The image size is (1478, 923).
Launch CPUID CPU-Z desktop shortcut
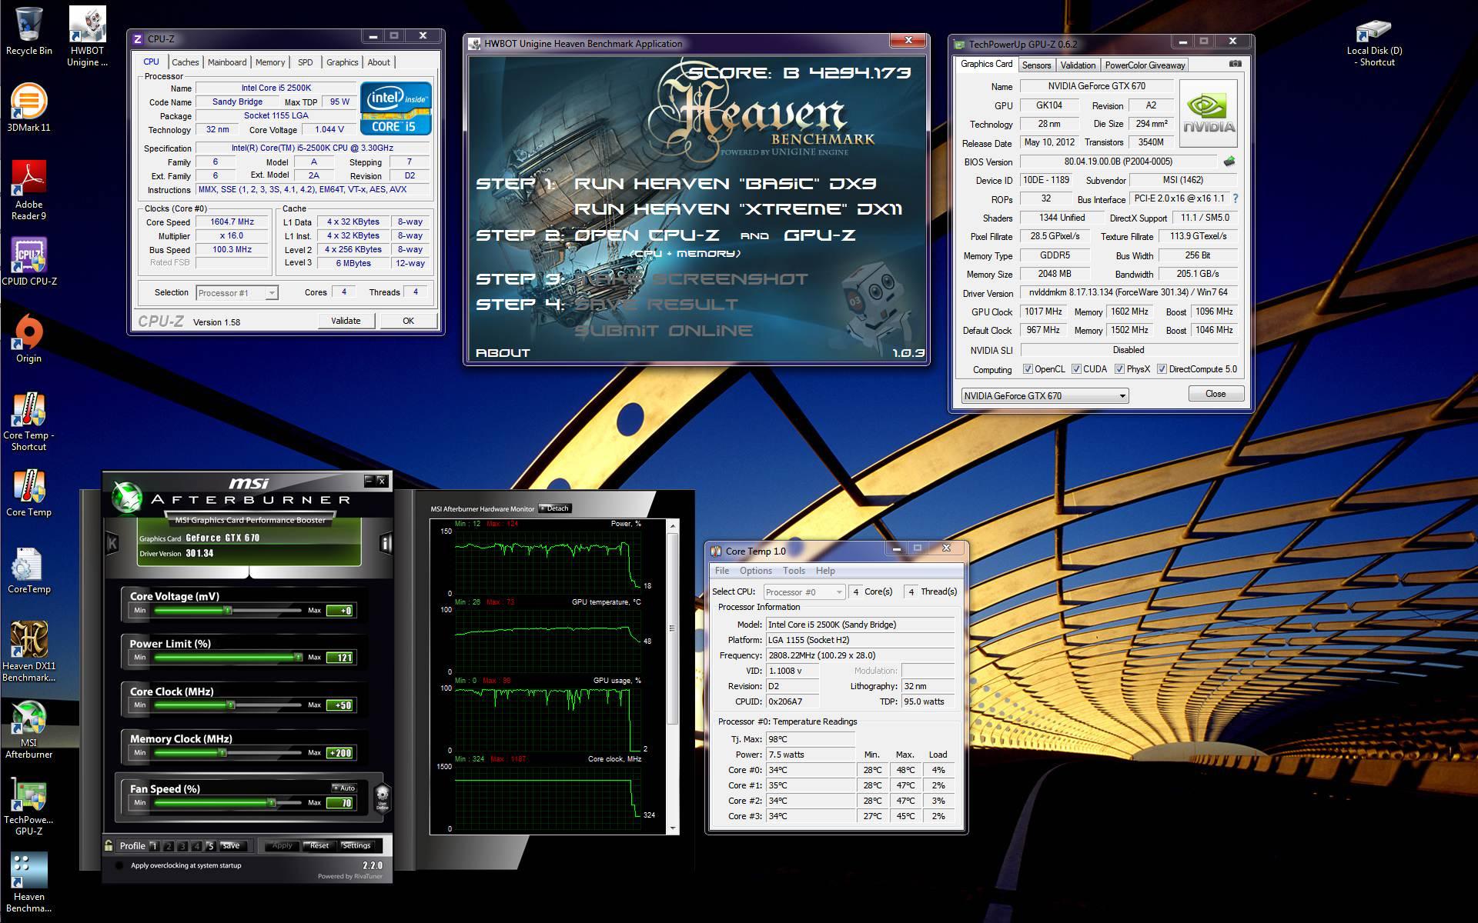[x=28, y=262]
